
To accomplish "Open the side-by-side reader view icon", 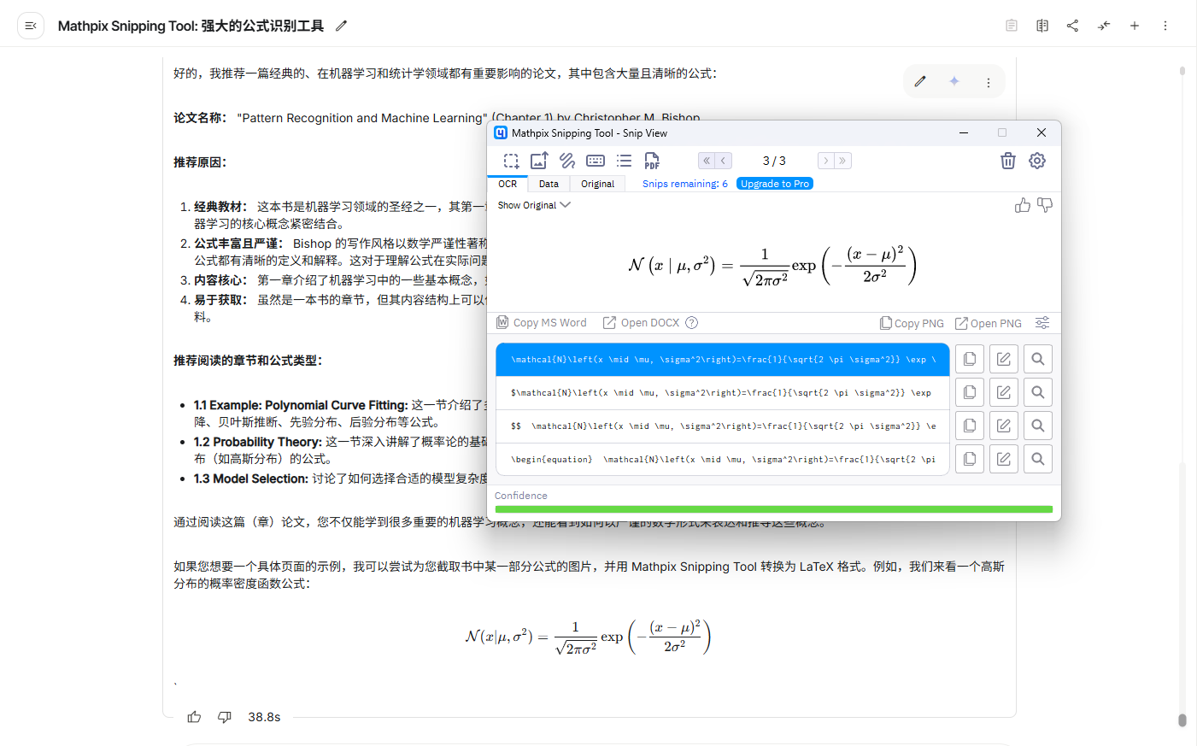I will click(x=1042, y=26).
